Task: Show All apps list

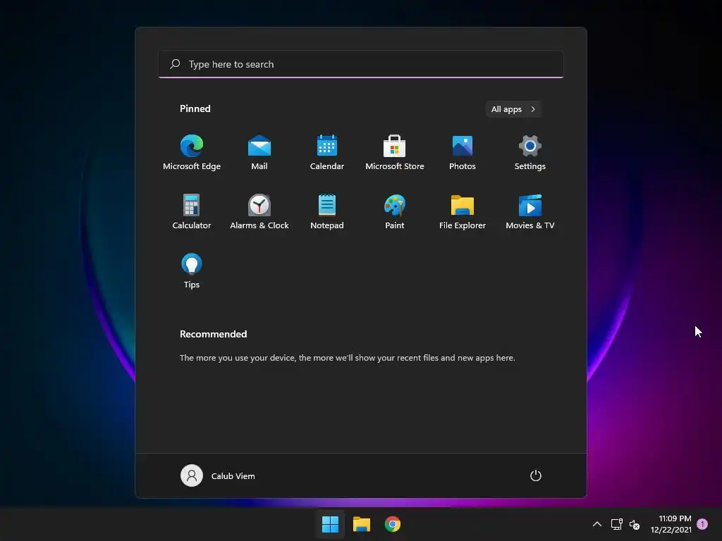Action: click(x=513, y=109)
